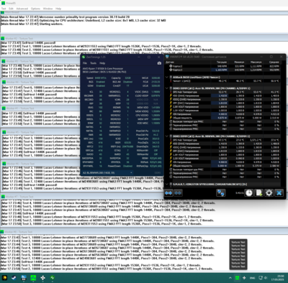Image resolution: width=288 pixels, height=283 pixels.
Task: Open the Tools menu in ZenTimings
Action: [x=93, y=63]
